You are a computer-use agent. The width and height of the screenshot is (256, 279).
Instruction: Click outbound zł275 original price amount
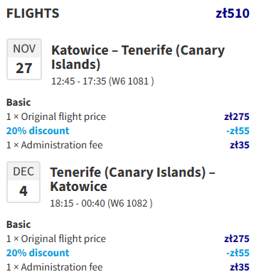pos(237,116)
